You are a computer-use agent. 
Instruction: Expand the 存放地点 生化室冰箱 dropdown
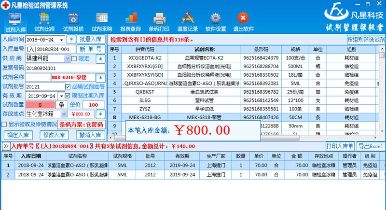point(64,114)
